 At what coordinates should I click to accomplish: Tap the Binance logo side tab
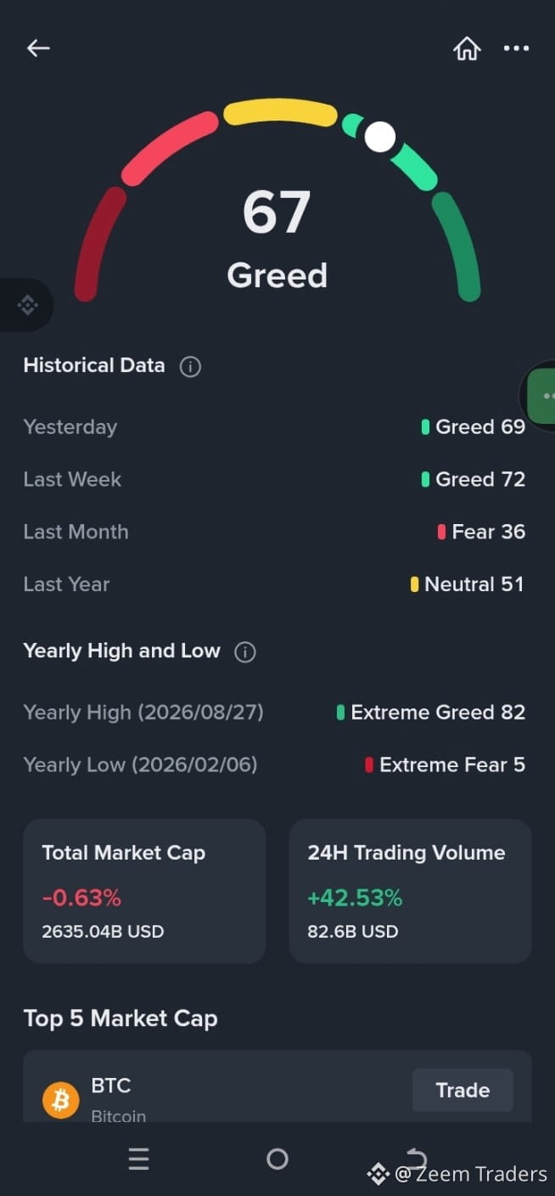[25, 304]
